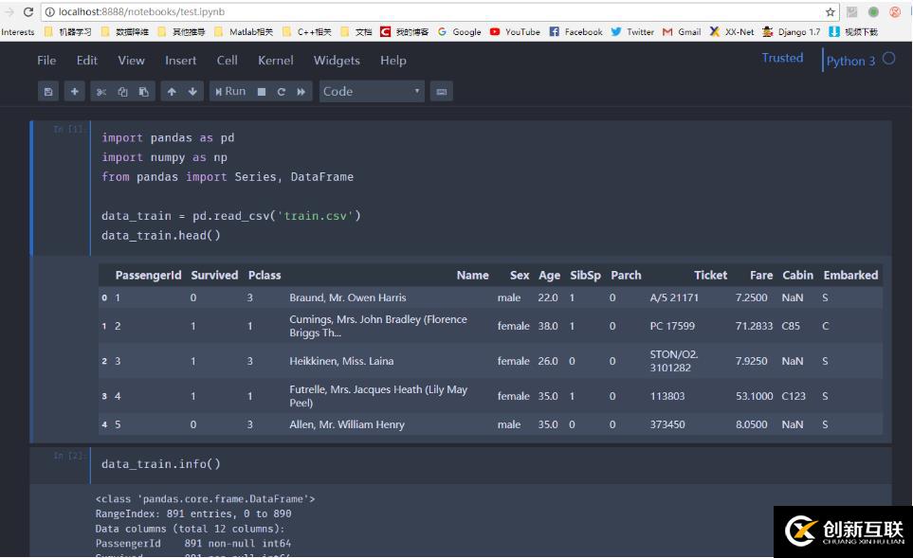Open the Gmail bookmark
The height and width of the screenshot is (558, 913).
coord(682,32)
